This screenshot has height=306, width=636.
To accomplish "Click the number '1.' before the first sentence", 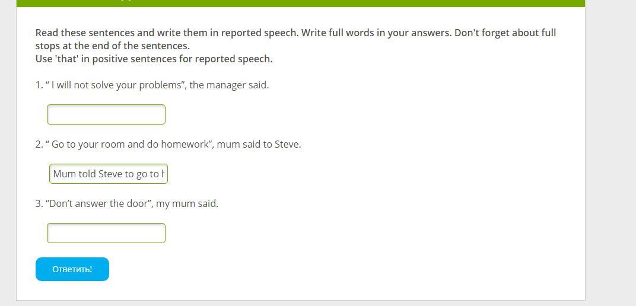I will coord(39,85).
